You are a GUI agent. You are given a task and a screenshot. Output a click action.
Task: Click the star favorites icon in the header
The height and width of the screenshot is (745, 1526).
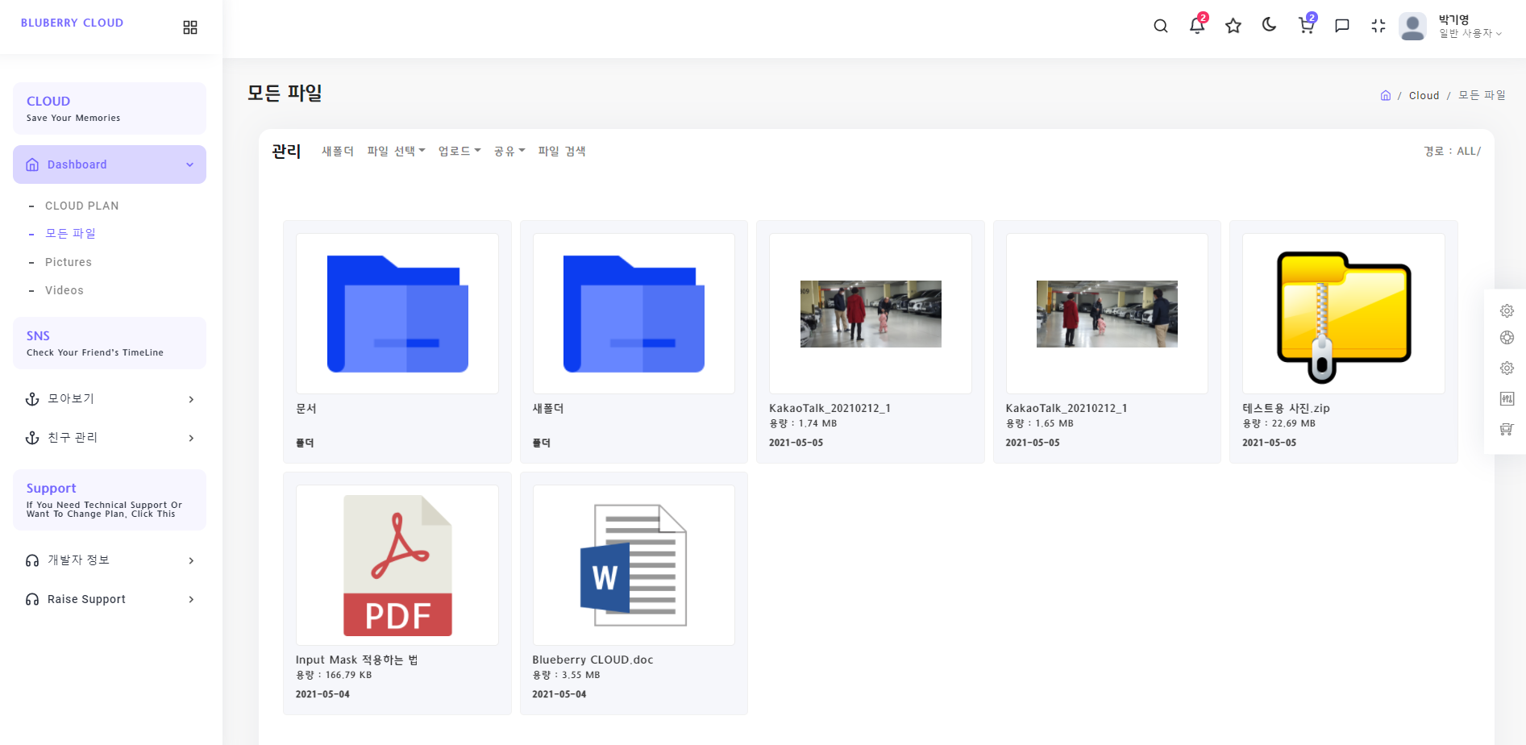point(1233,26)
